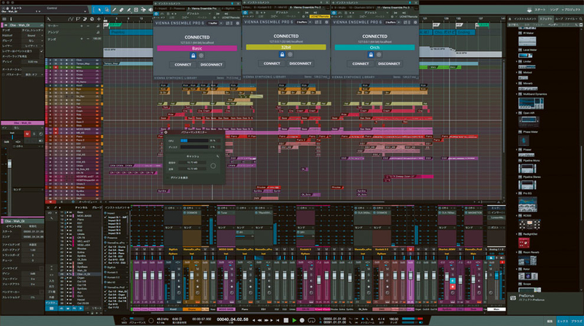Click the performance monitor circle icon
Image resolution: width=584 pixels, height=326 pixels.
point(213,166)
